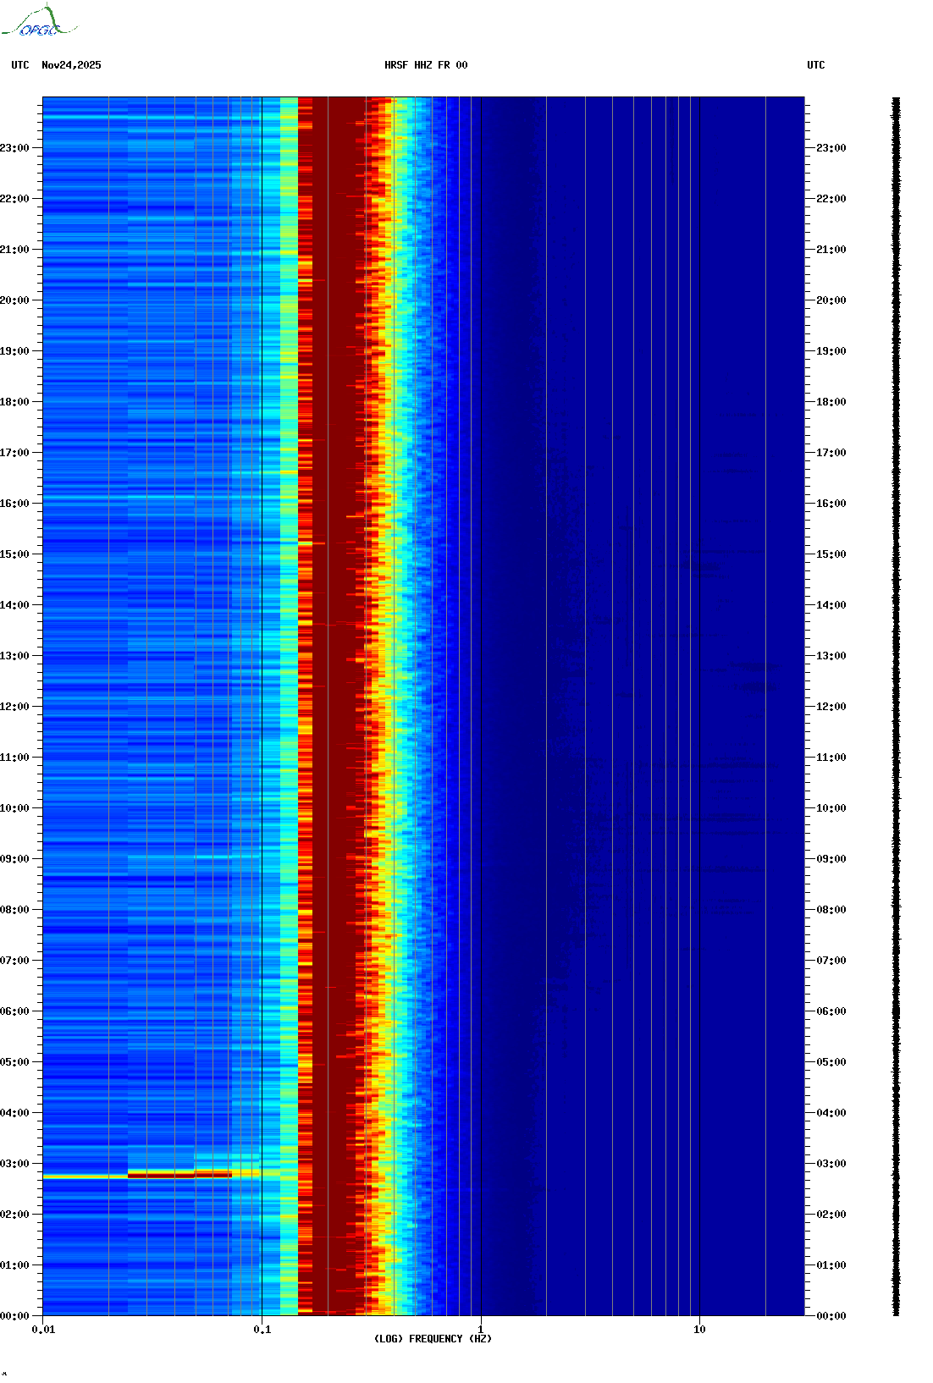Click the '(LOG) FREQUENCY (HZ)' axis label
This screenshot has width=933, height=1383.
click(433, 1339)
